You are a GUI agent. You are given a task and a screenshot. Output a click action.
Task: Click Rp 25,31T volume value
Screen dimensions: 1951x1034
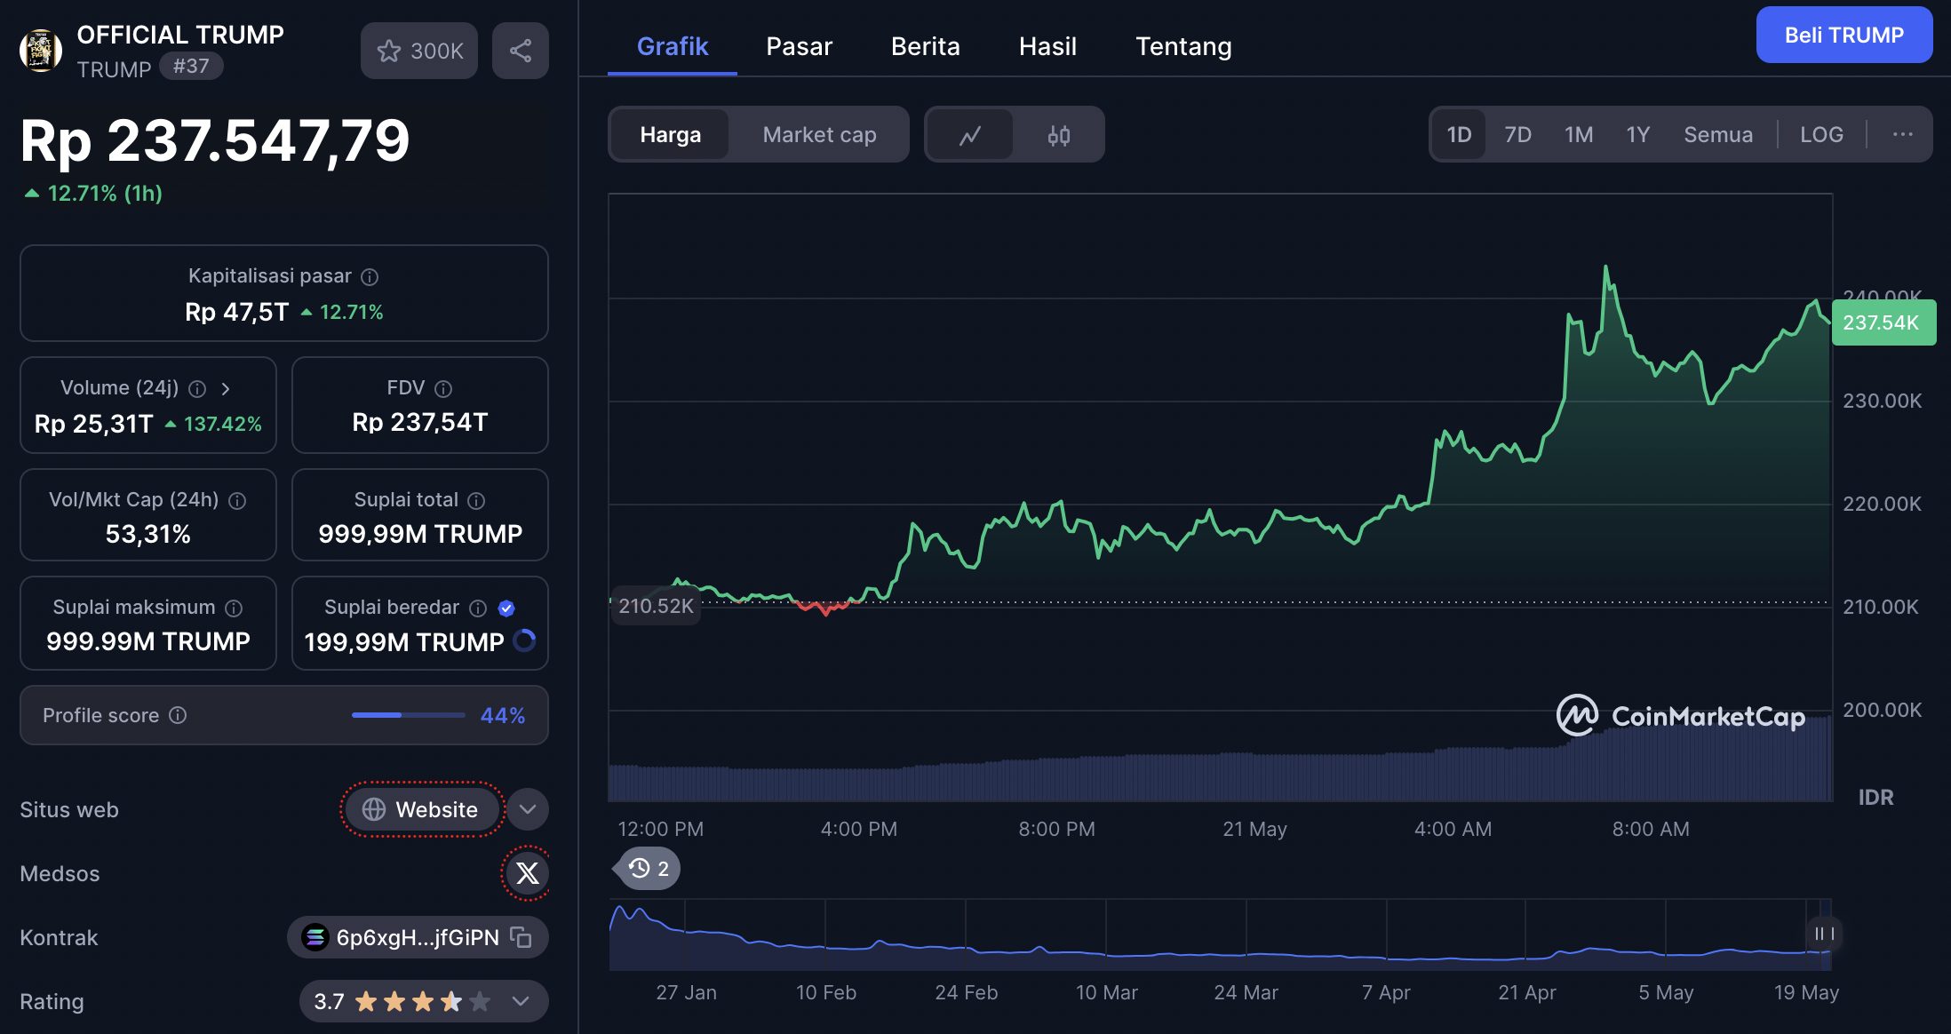(x=94, y=424)
